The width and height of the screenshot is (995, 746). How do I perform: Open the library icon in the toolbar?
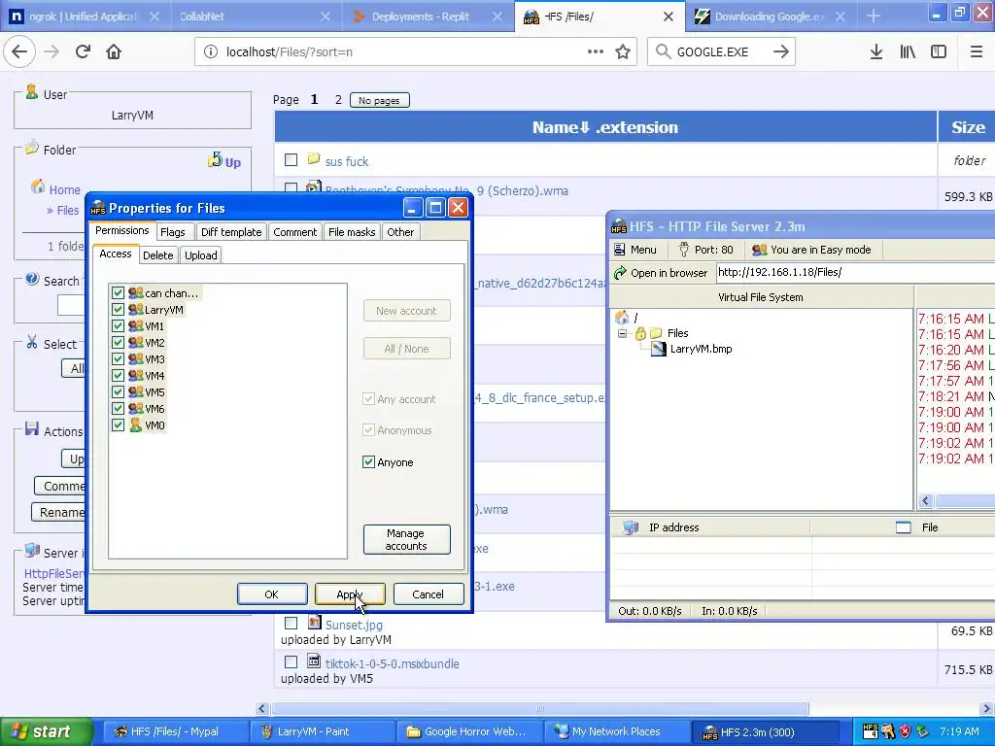coord(908,52)
